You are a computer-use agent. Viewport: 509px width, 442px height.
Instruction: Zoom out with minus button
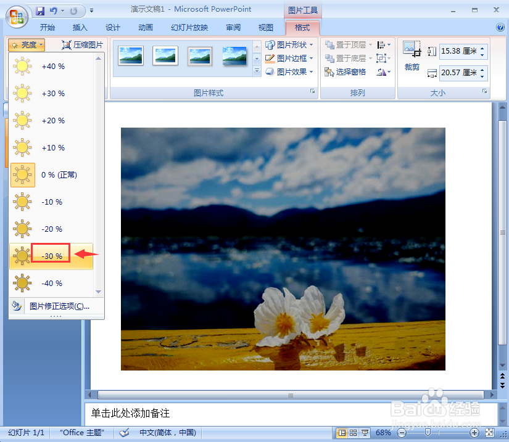[402, 433]
